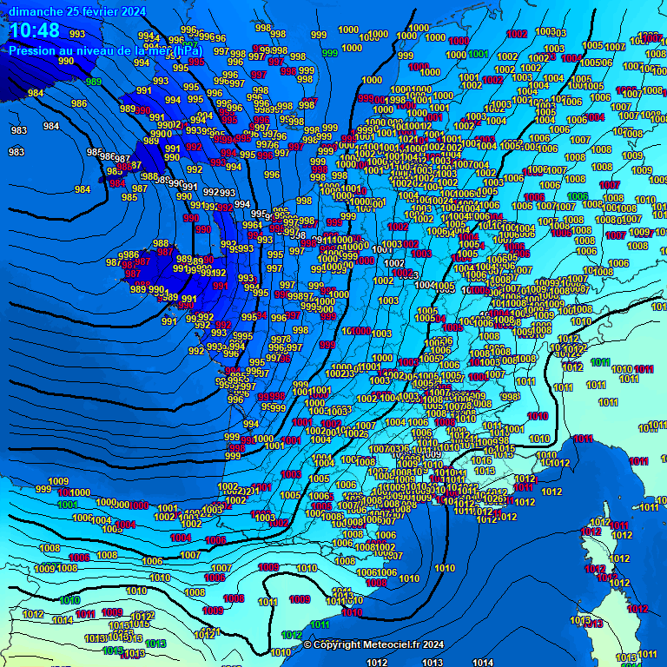Click the date label 'dimanche 25 février 2024'
Viewport: 667px width, 667px height.
click(x=77, y=11)
